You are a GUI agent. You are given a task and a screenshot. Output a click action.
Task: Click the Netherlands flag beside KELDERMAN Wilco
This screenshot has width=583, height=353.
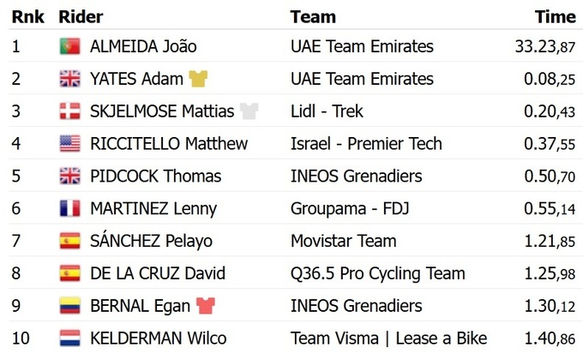tap(69, 338)
